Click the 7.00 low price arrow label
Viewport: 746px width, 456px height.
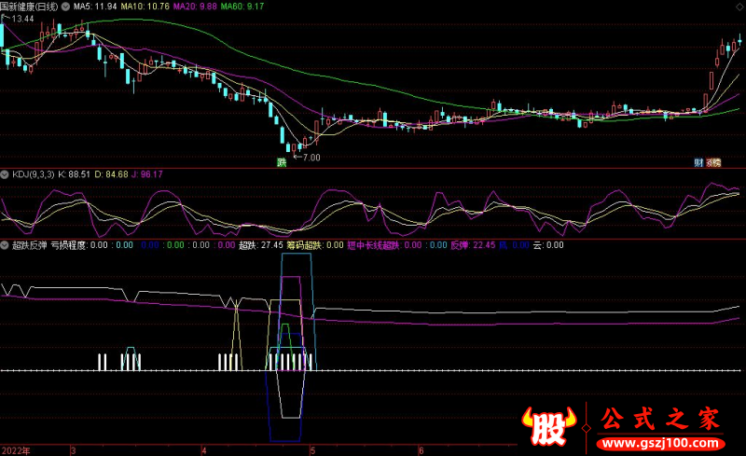(308, 157)
